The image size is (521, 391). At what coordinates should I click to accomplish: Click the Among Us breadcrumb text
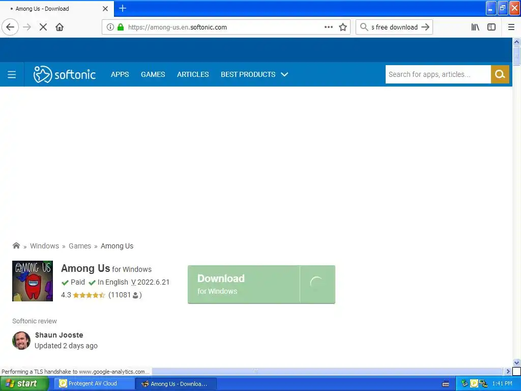117,246
